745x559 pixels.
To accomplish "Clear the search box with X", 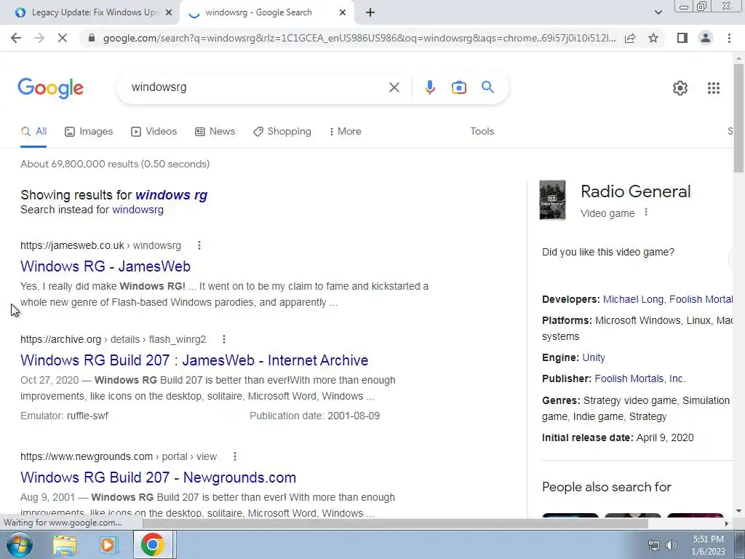I will click(x=394, y=87).
